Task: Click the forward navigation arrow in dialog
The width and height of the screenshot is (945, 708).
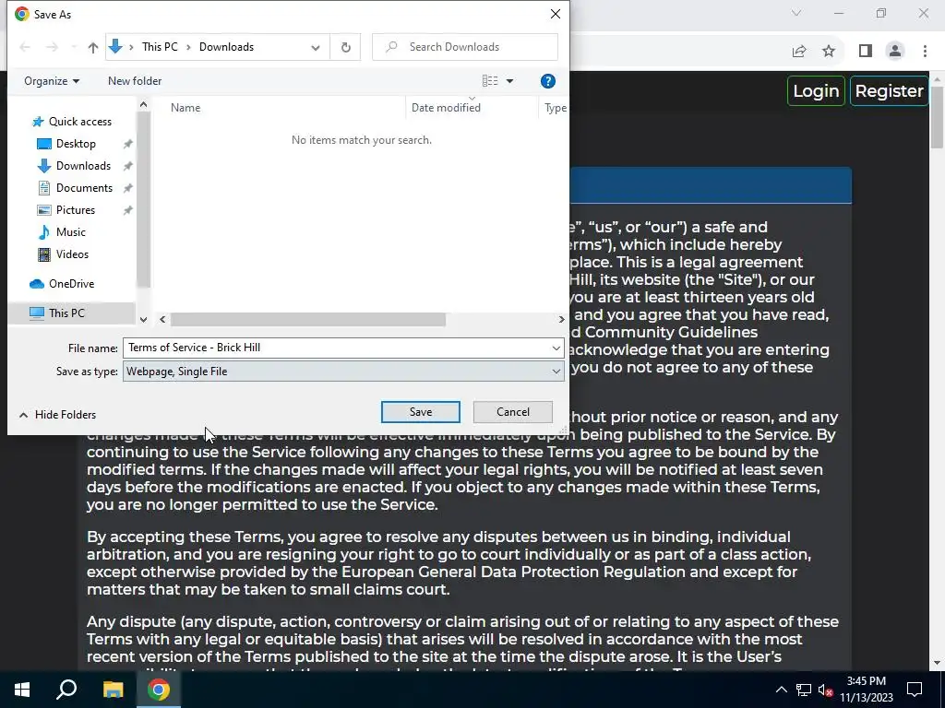Action: pyautogui.click(x=52, y=47)
